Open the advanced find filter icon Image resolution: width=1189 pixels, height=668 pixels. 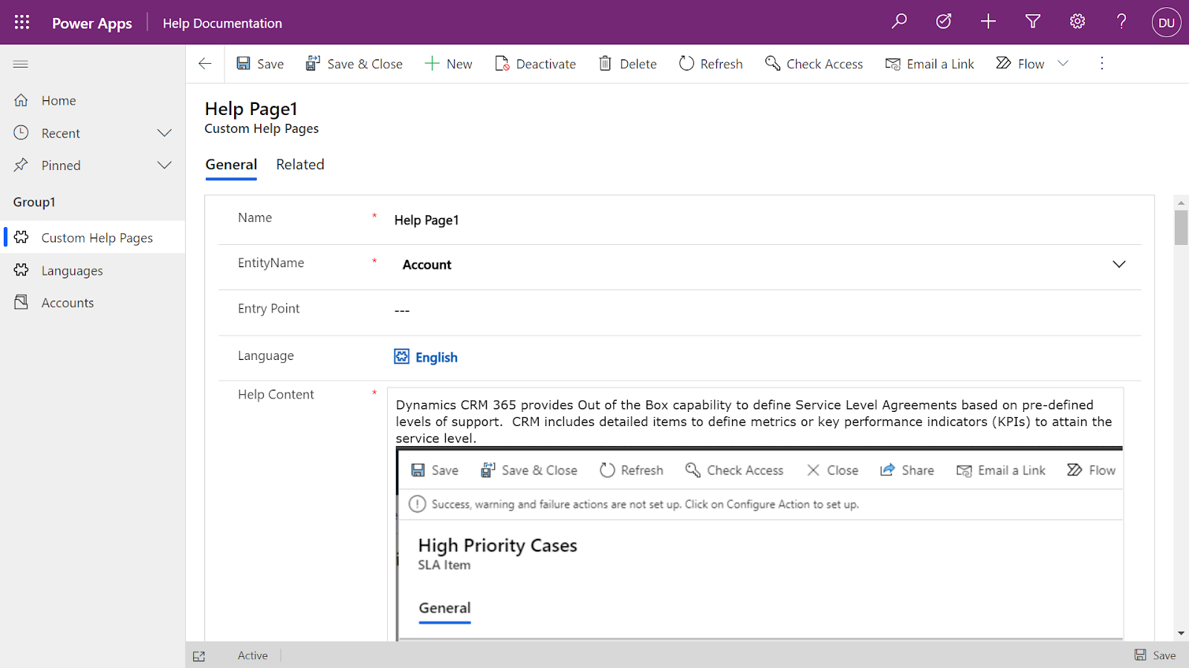click(x=1033, y=22)
